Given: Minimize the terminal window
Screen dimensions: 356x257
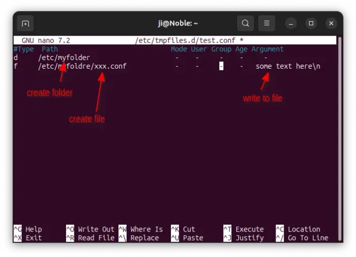Looking at the screenshot, I should pyautogui.click(x=291, y=23).
